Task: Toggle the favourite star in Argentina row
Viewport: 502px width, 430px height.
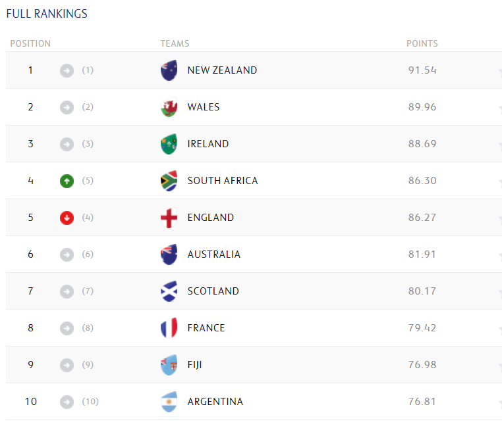Action: click(499, 404)
